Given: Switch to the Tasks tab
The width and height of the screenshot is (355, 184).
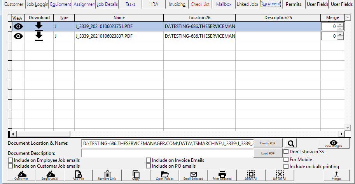Looking at the screenshot, I should pos(130,4).
